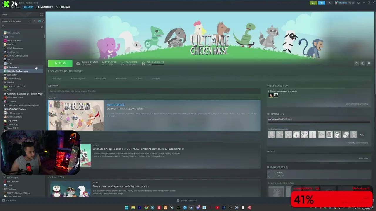Click the library search field
This screenshot has height=211, width=376.
[x=22, y=27]
